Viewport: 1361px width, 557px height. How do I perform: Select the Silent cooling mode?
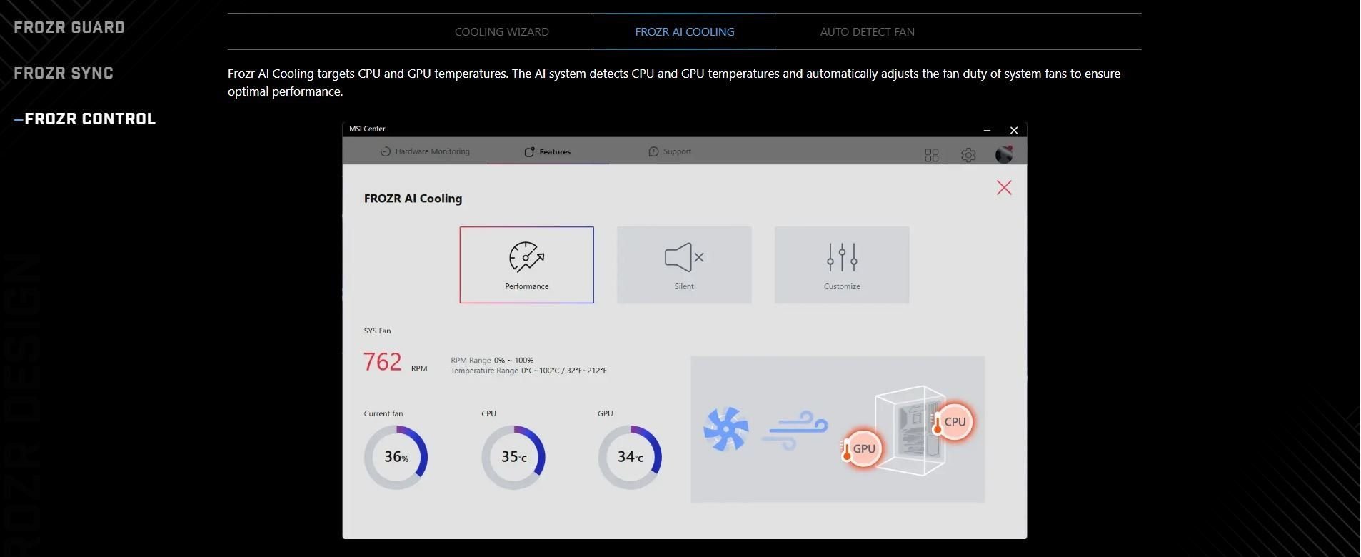[x=684, y=265]
